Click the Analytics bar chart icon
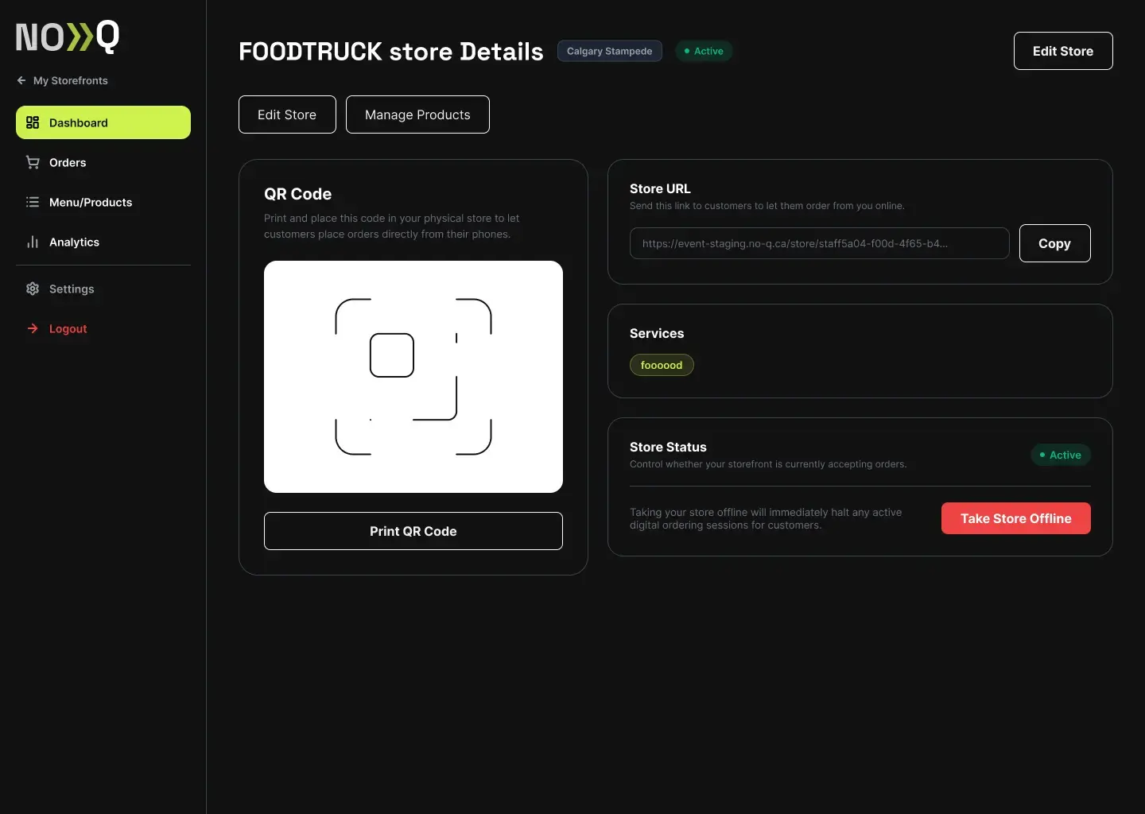The image size is (1145, 814). click(33, 242)
